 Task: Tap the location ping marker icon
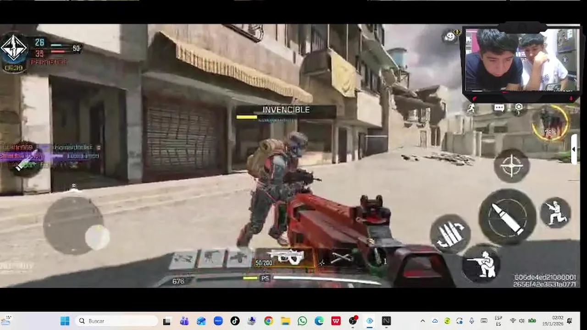point(519,108)
